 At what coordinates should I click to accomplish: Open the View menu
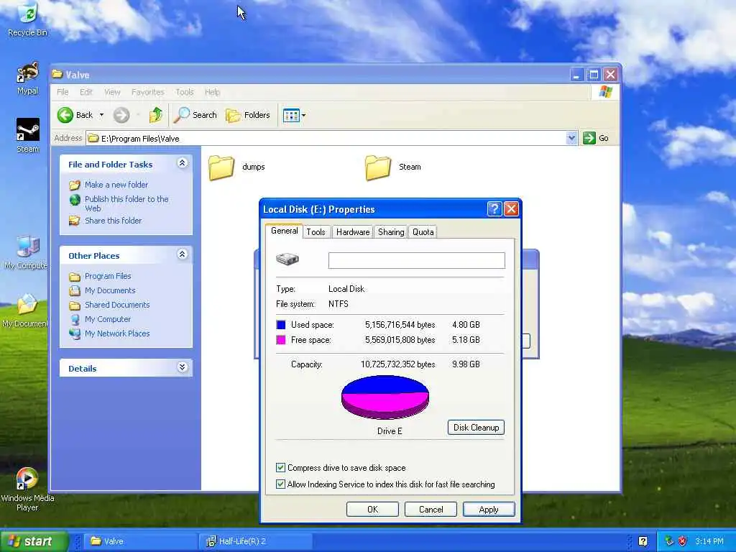click(112, 92)
